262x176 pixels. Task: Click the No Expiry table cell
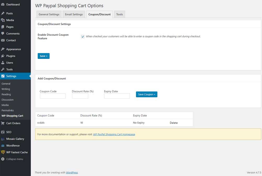pyautogui.click(x=139, y=123)
